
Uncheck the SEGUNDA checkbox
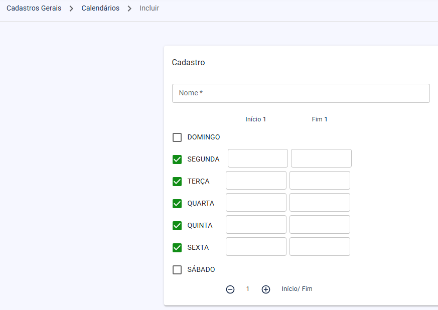coord(177,160)
